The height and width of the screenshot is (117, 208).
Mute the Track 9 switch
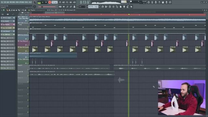[x=28, y=70]
